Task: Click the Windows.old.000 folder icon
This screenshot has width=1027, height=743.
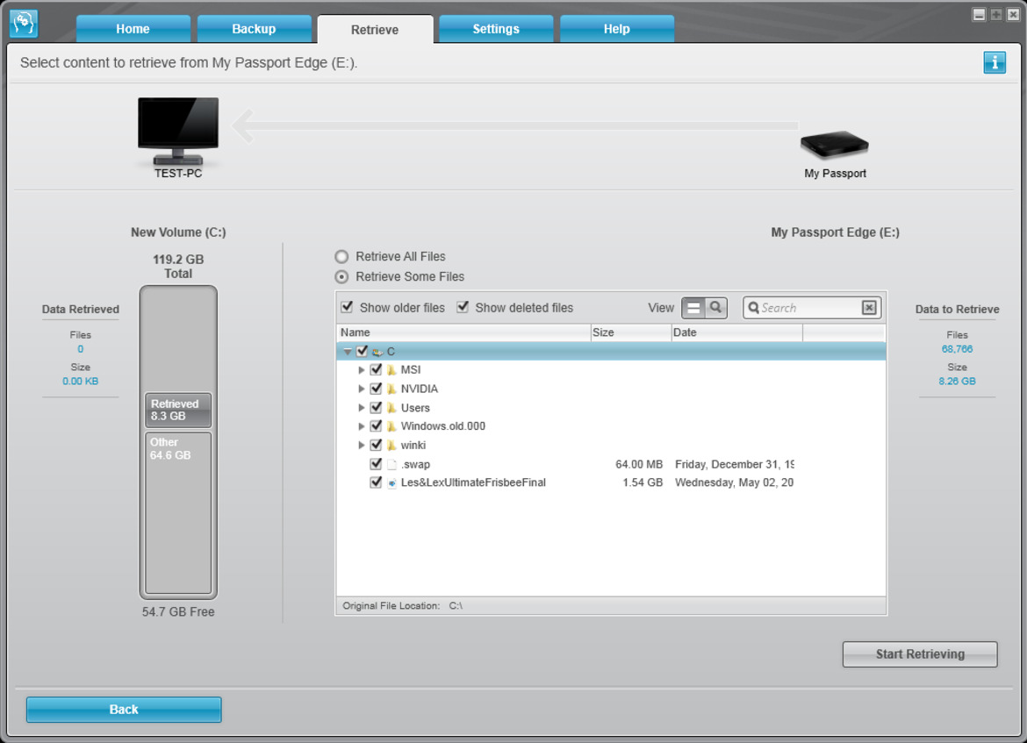Action: point(391,426)
